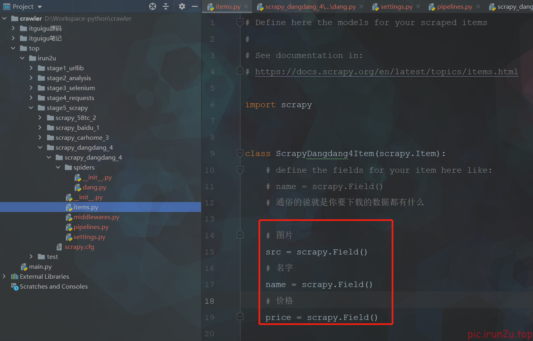Select pipelines.py in the project tree

pos(91,227)
